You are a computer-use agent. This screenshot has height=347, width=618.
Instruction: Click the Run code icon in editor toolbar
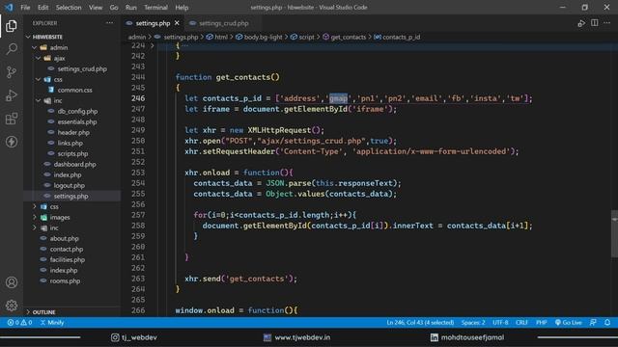click(581, 23)
